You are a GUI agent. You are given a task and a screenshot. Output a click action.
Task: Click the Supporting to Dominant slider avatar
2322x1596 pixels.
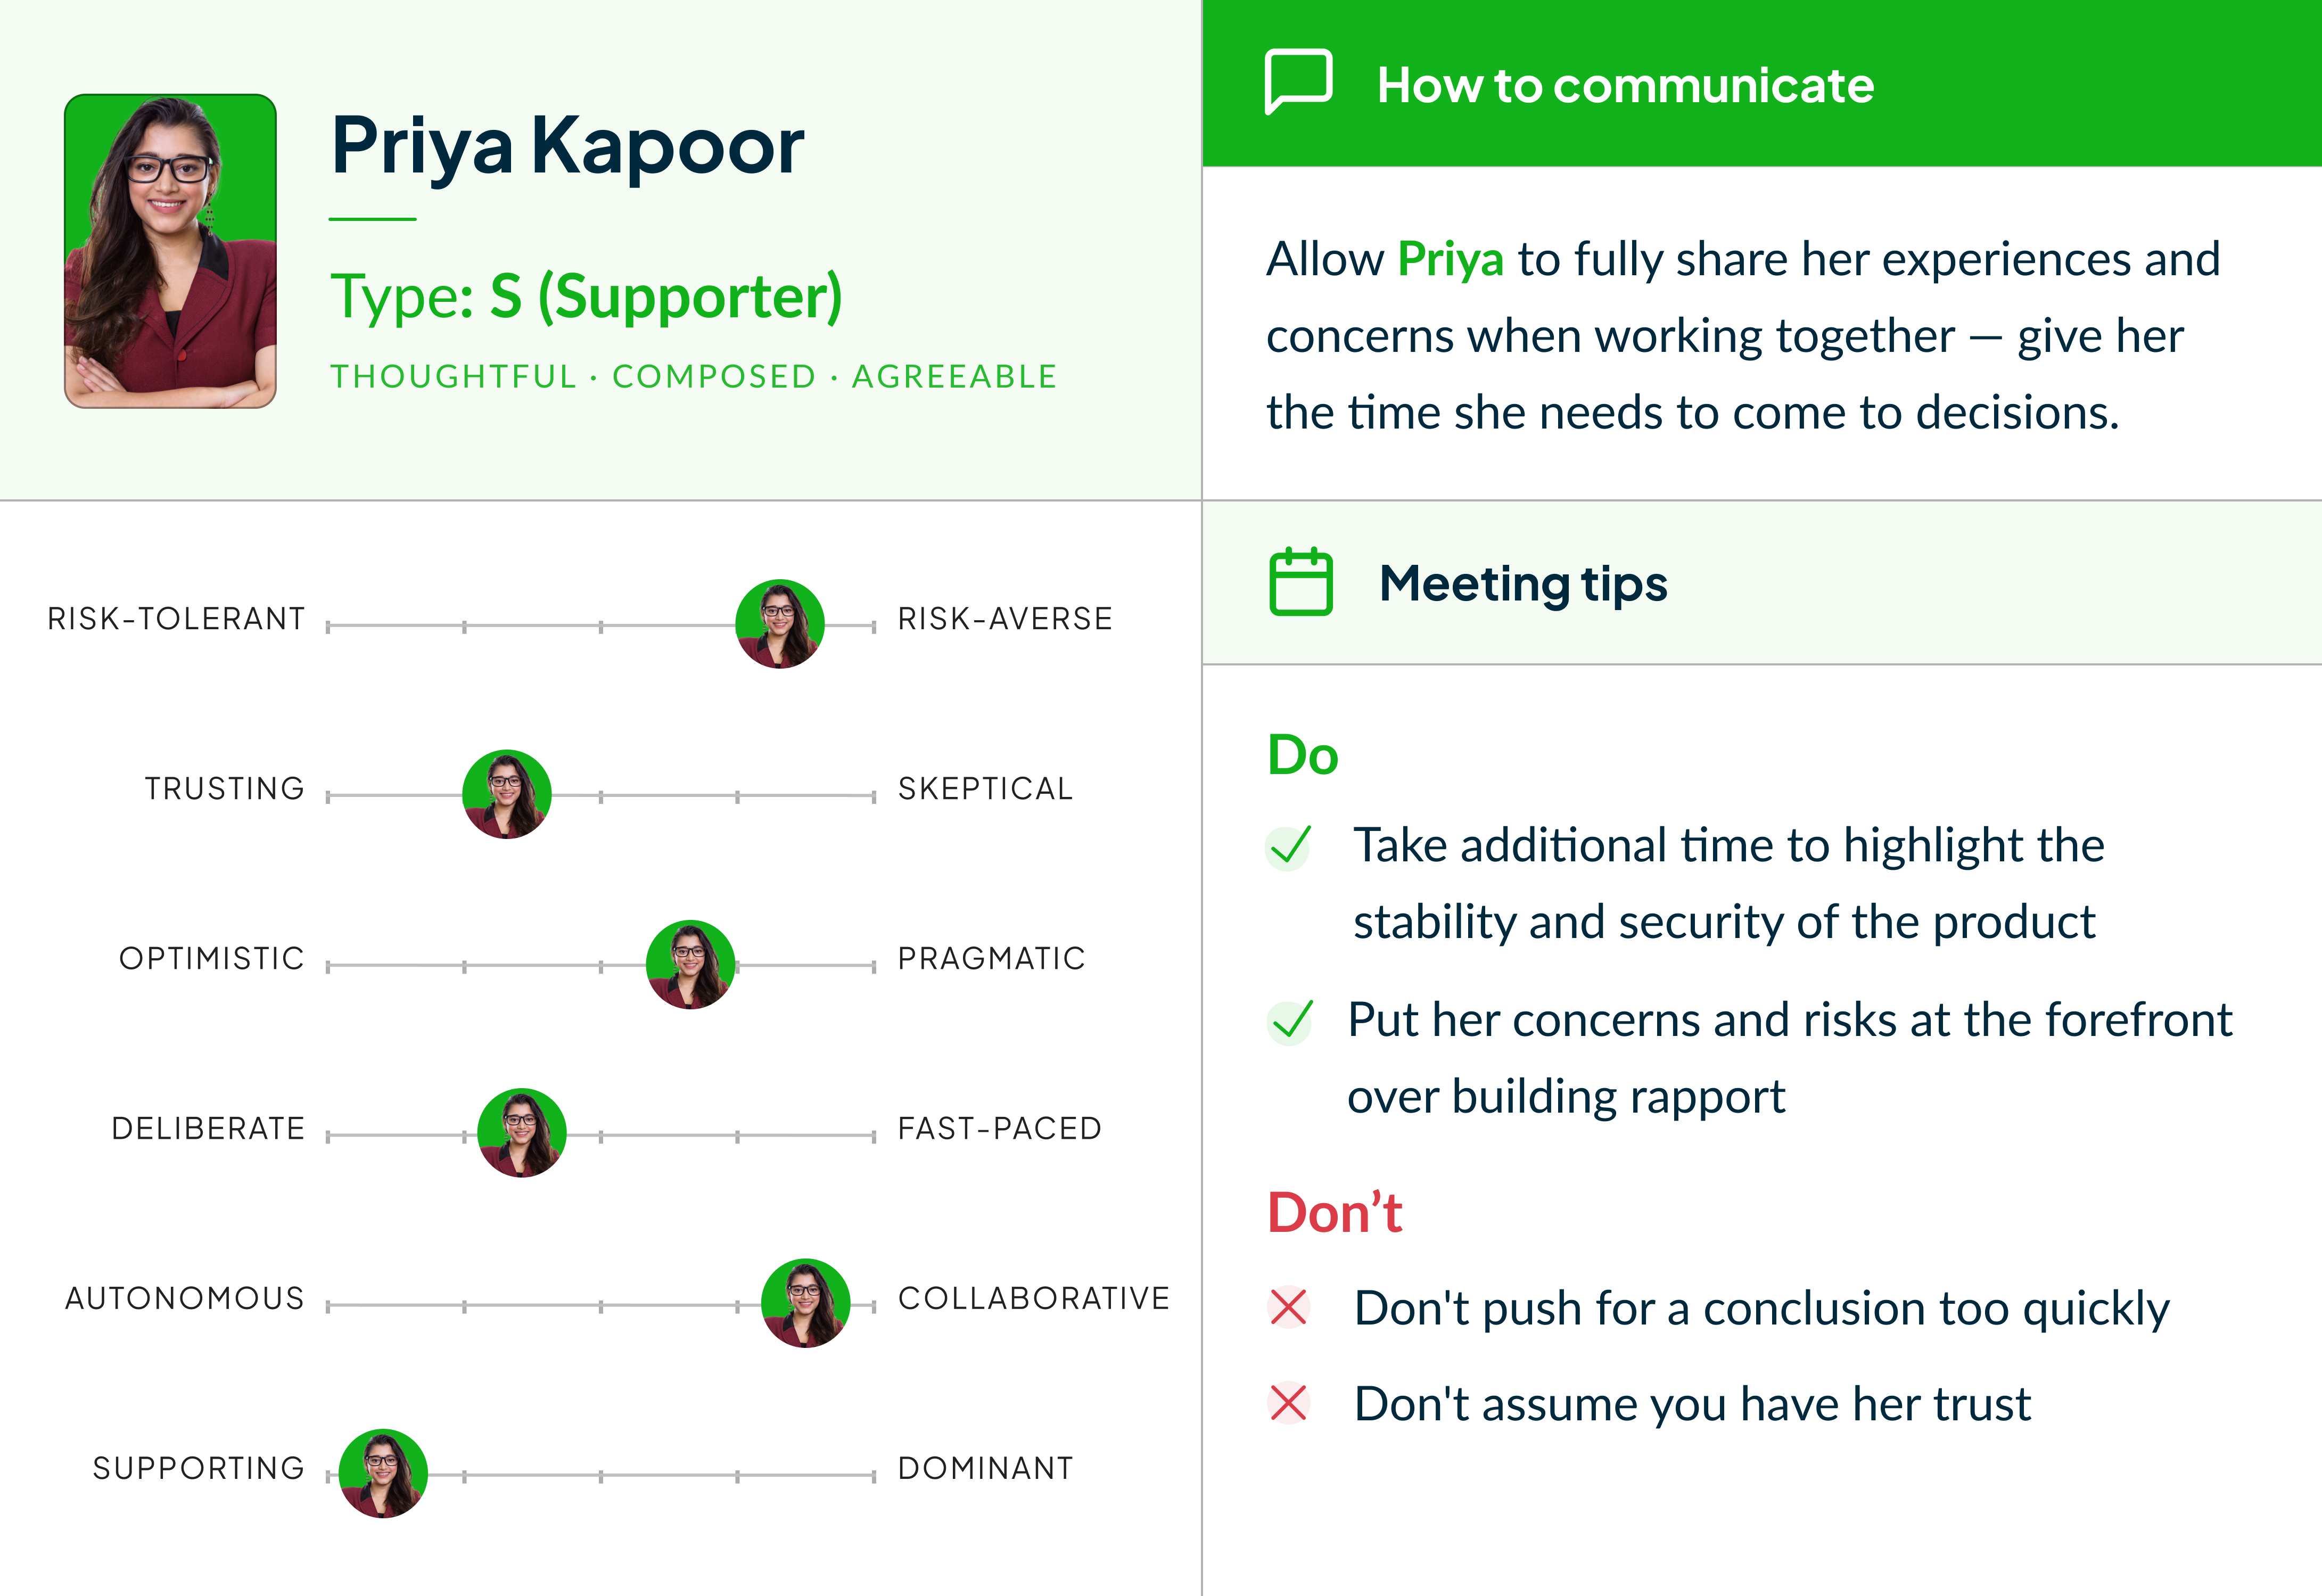(383, 1473)
